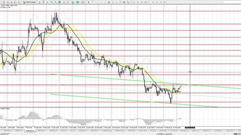This screenshot has height=135, width=241.
Task: Toggle Chart Shift icon
Action: (x=68, y=2)
